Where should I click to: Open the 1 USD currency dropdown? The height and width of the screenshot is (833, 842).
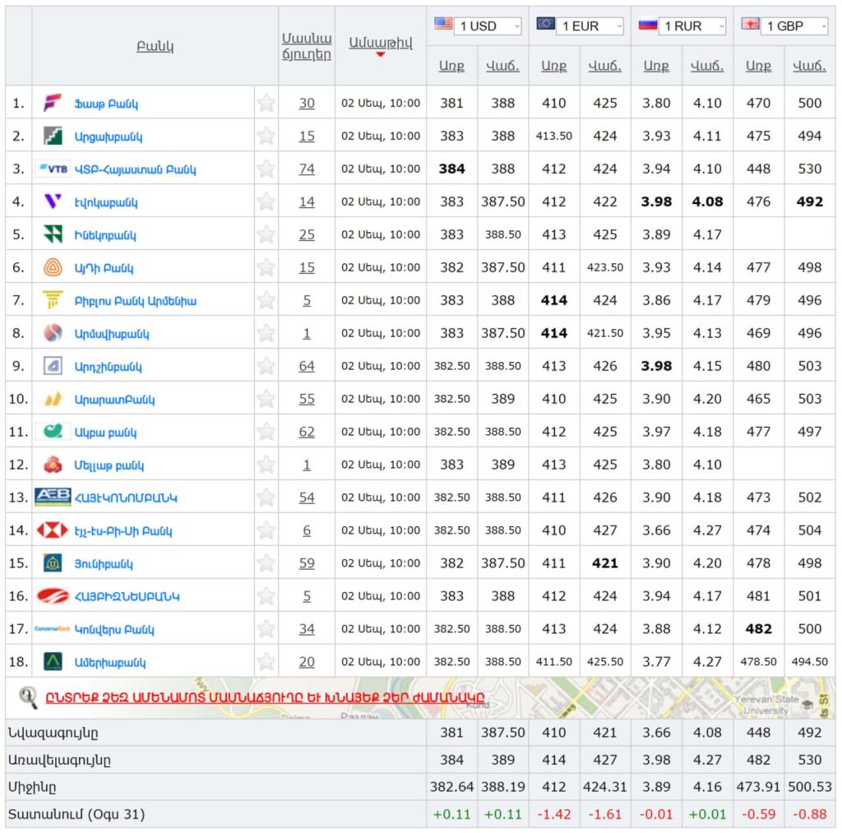[x=488, y=26]
